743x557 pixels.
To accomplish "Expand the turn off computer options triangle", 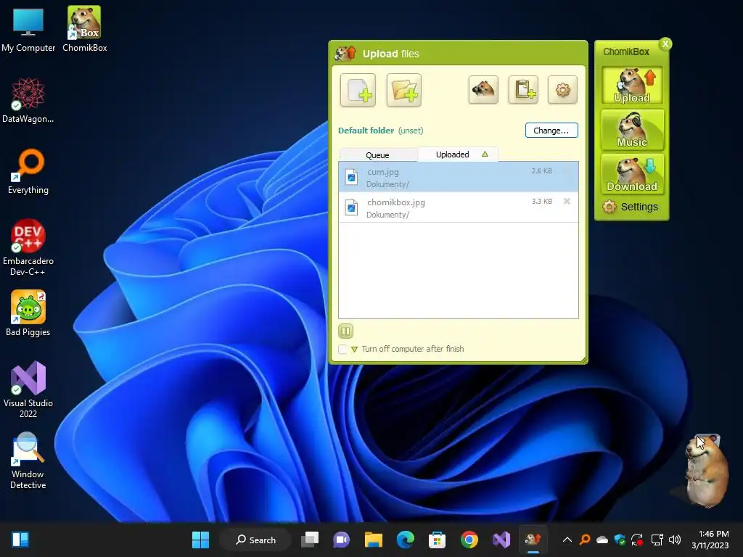I will coord(354,350).
